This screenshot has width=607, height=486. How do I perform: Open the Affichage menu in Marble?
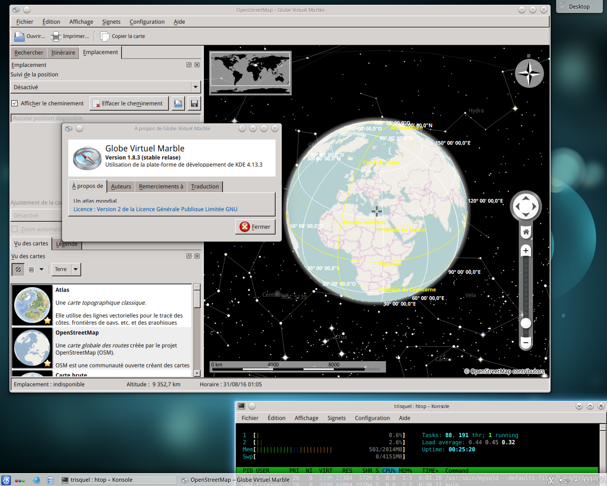point(81,22)
